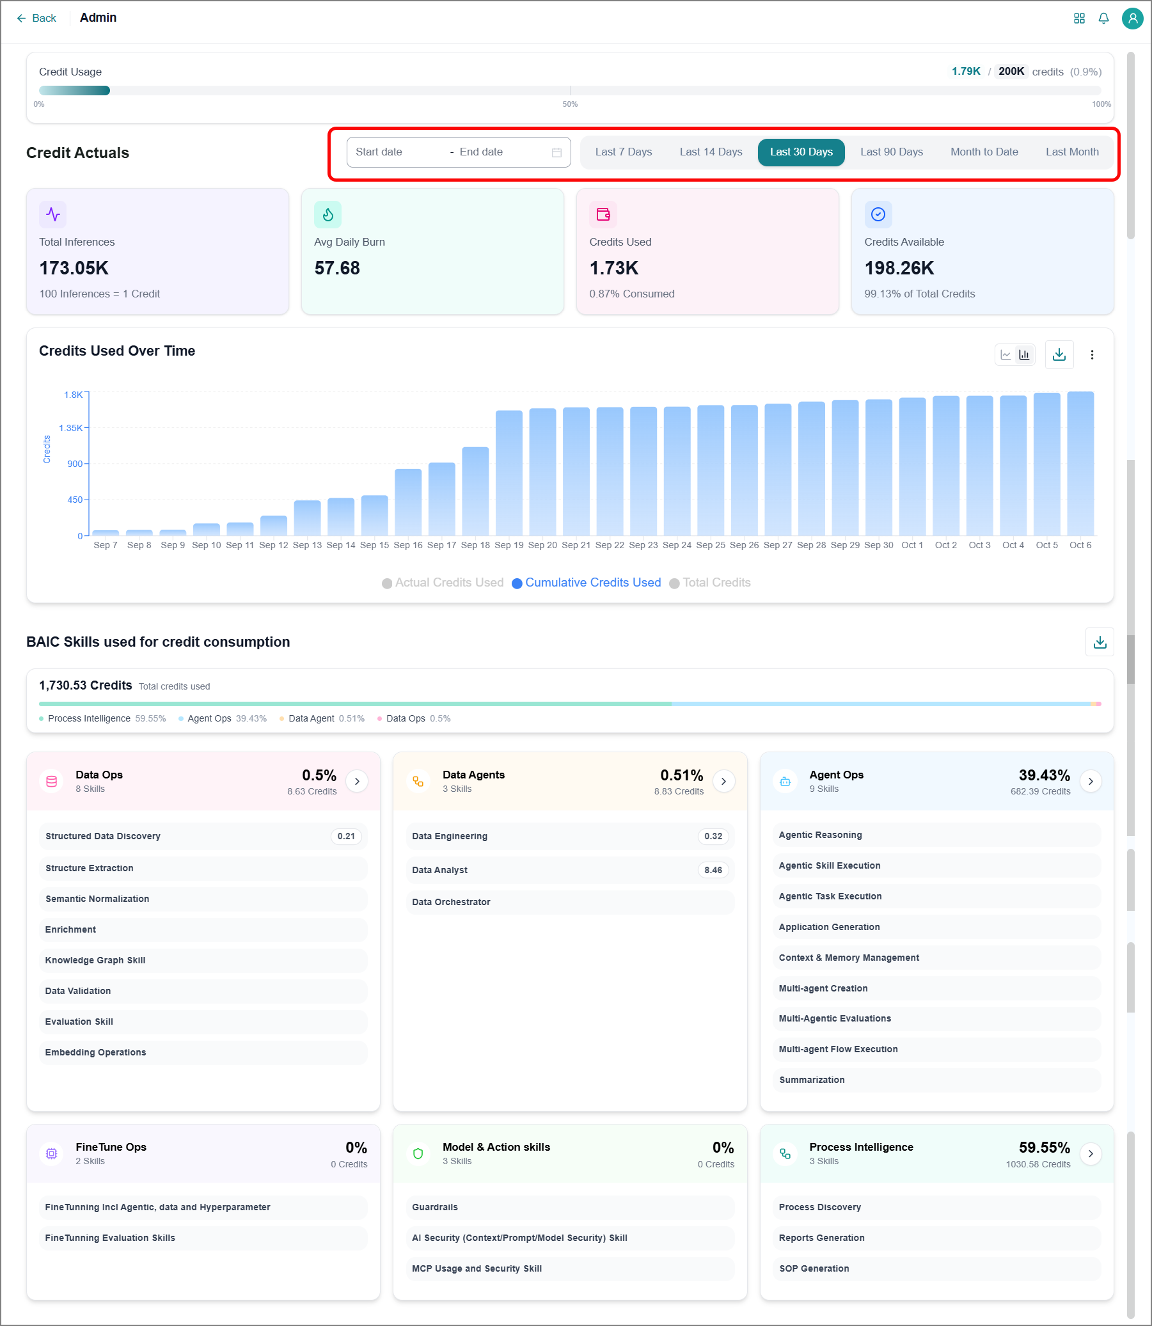Expand the Process Intelligence card chevron
Image resolution: width=1152 pixels, height=1326 pixels.
(x=1091, y=1153)
